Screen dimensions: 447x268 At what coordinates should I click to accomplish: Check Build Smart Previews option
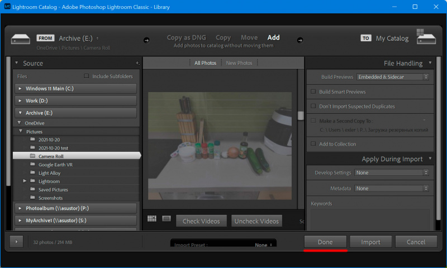coord(313,92)
